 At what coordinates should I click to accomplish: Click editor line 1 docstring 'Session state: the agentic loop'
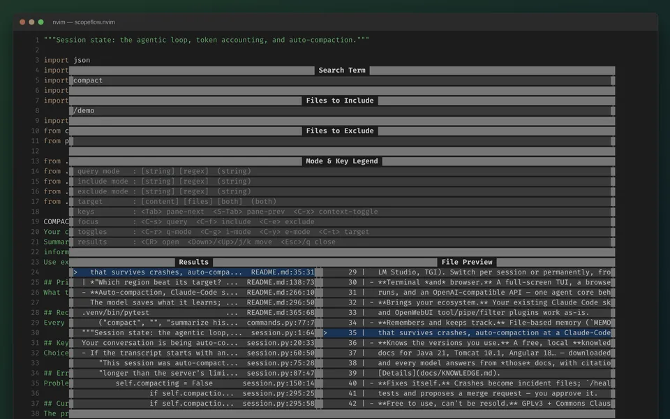point(207,41)
